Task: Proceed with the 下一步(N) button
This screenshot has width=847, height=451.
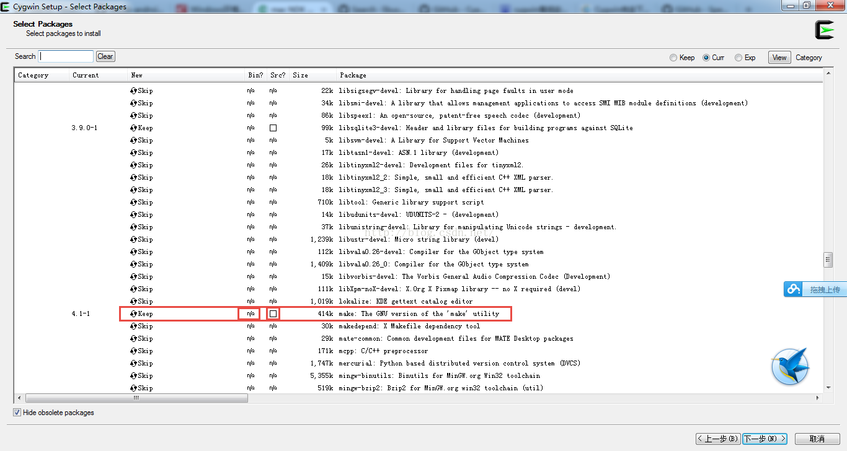Action: (765, 439)
